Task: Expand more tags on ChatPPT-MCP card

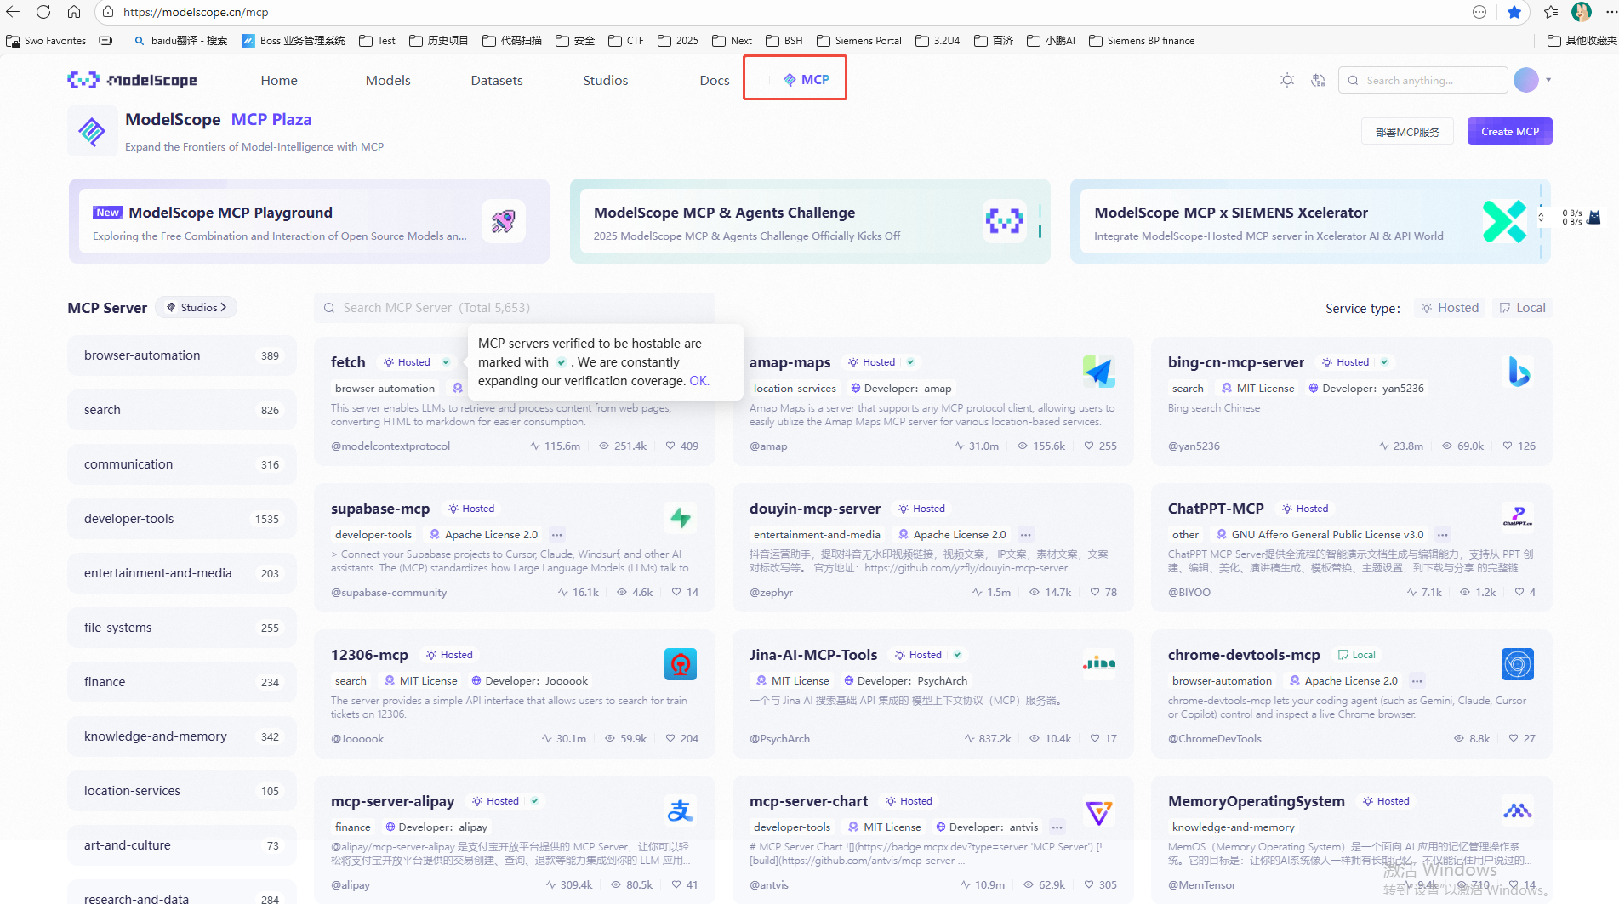Action: coord(1443,534)
